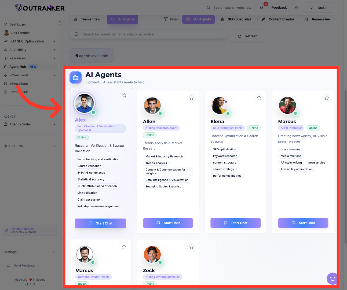Viewport: 347px width, 290px height.
Task: Click the 'Statistical accuracy' tag
Action: coord(91,180)
